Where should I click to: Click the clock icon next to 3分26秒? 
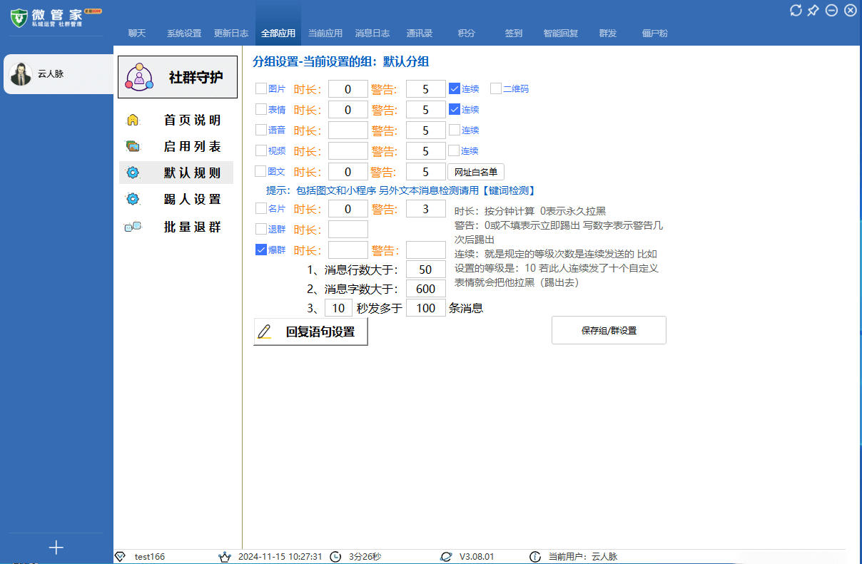(335, 556)
